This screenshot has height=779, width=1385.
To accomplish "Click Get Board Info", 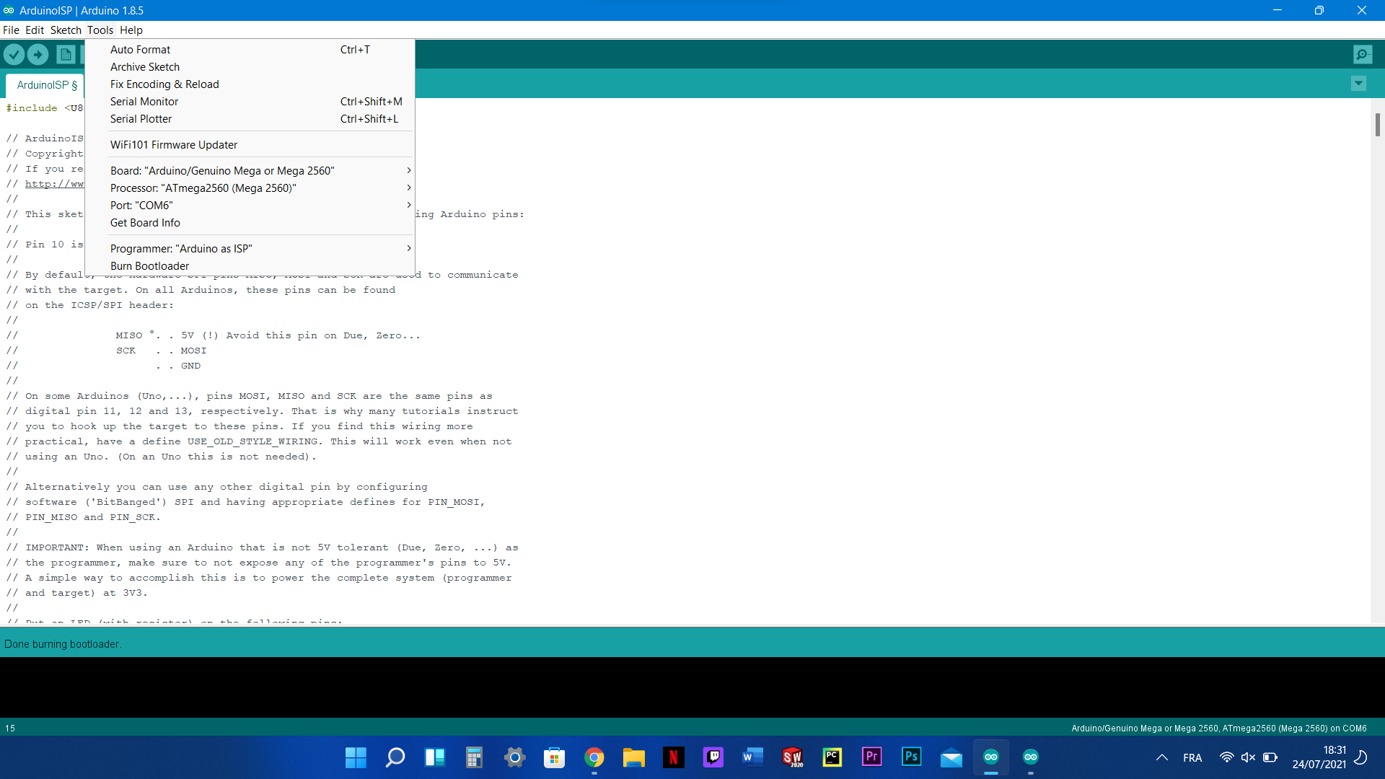I will coord(145,223).
